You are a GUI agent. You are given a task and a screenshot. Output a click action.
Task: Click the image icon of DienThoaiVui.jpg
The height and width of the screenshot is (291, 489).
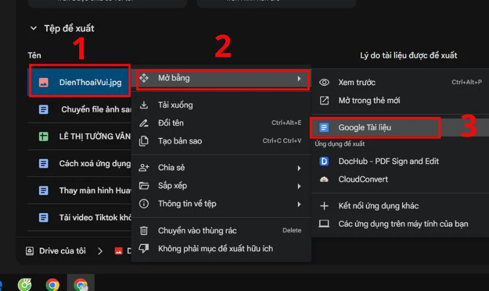coord(43,82)
